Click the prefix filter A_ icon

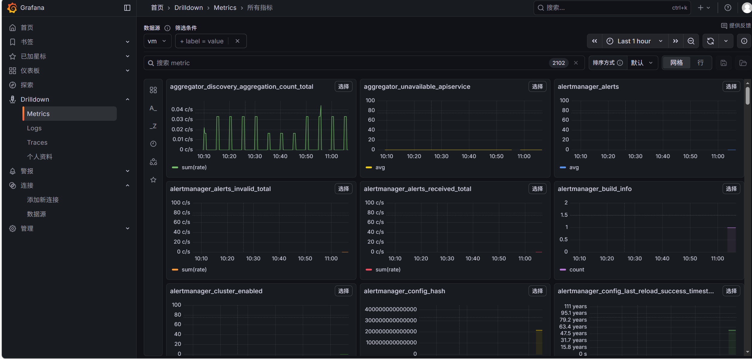pyautogui.click(x=153, y=108)
